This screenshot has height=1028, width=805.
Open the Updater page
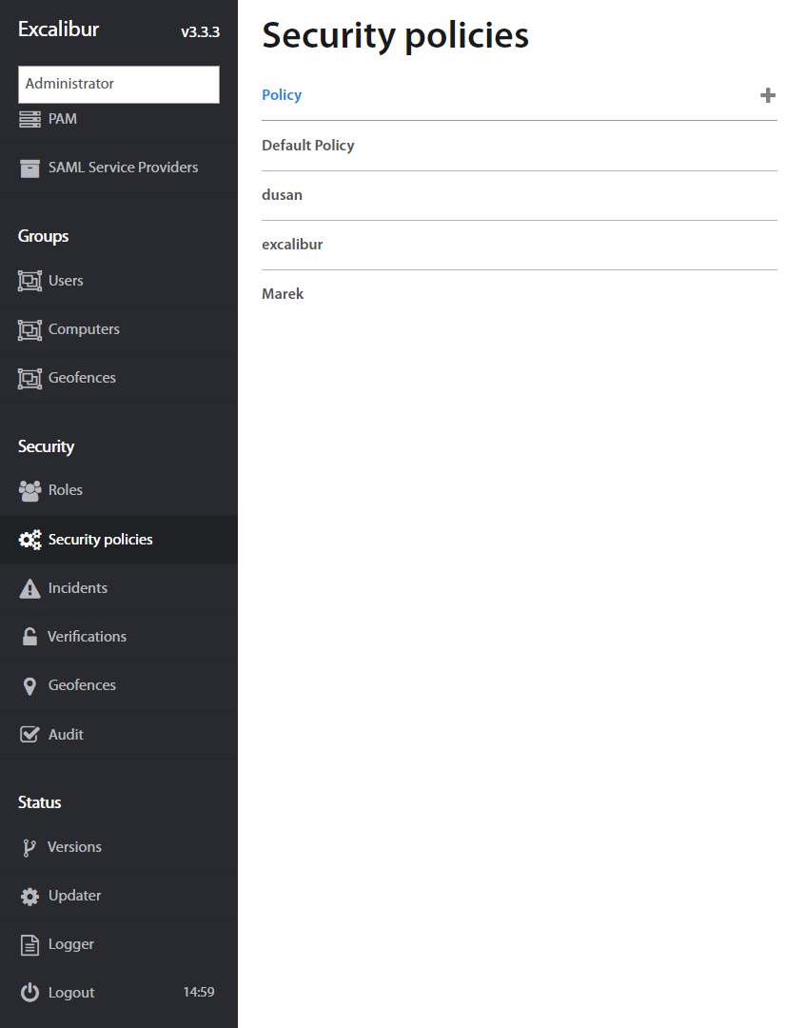74,896
